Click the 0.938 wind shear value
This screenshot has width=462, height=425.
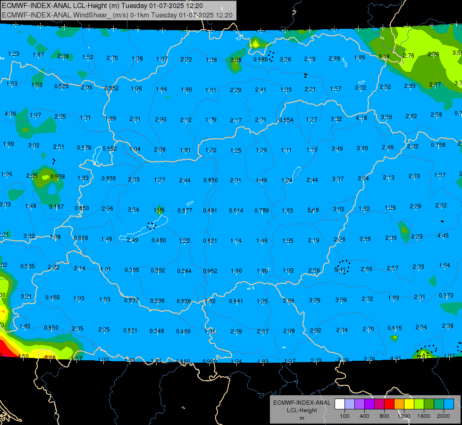coord(58,176)
